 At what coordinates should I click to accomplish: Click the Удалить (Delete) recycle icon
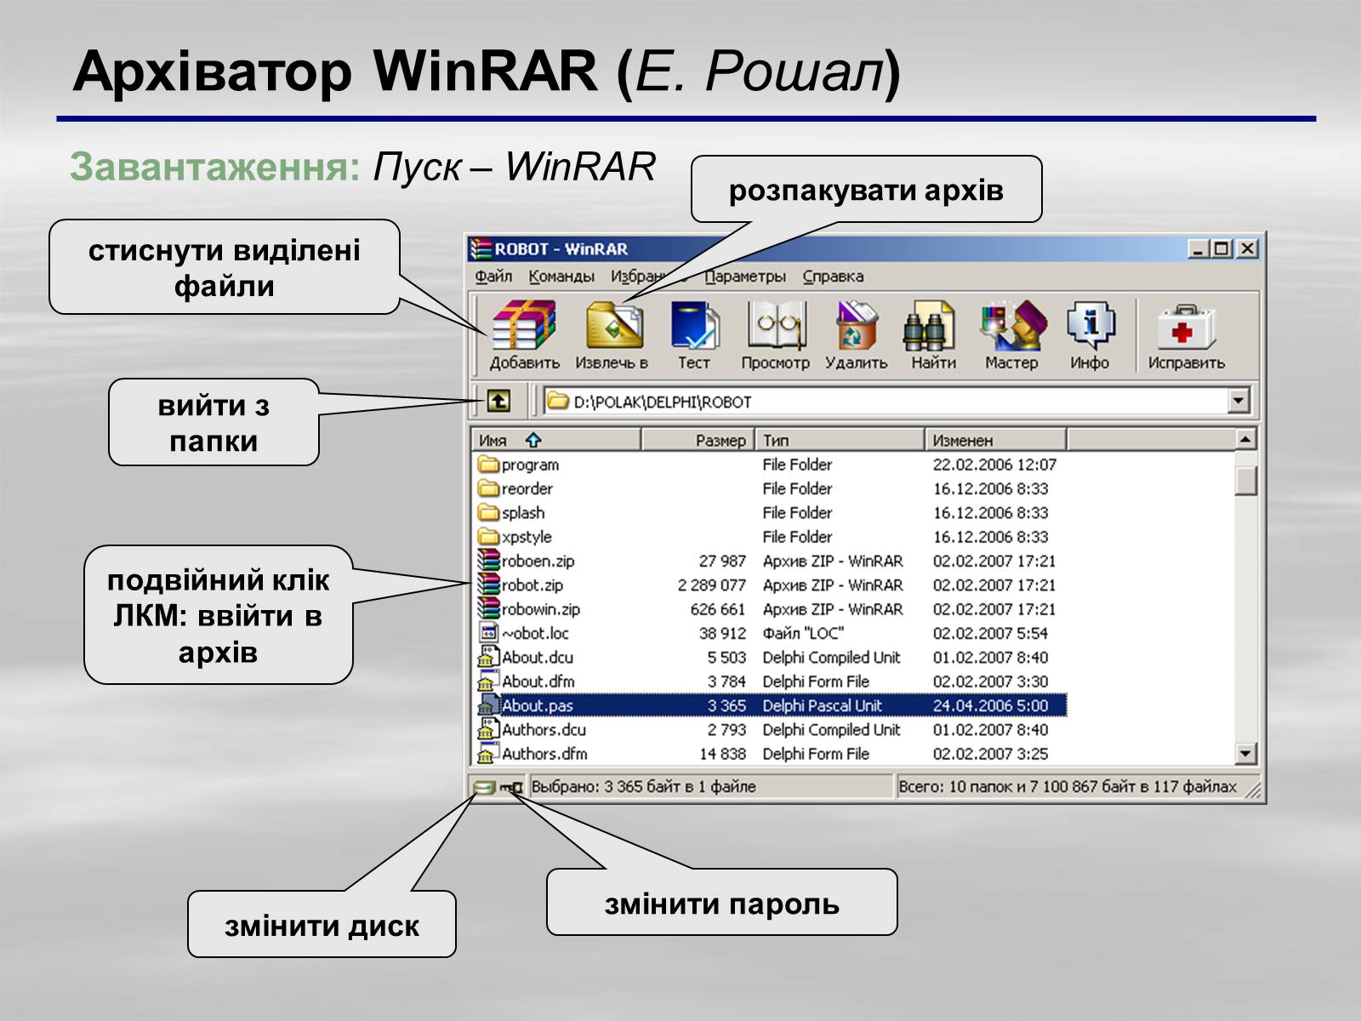click(856, 325)
